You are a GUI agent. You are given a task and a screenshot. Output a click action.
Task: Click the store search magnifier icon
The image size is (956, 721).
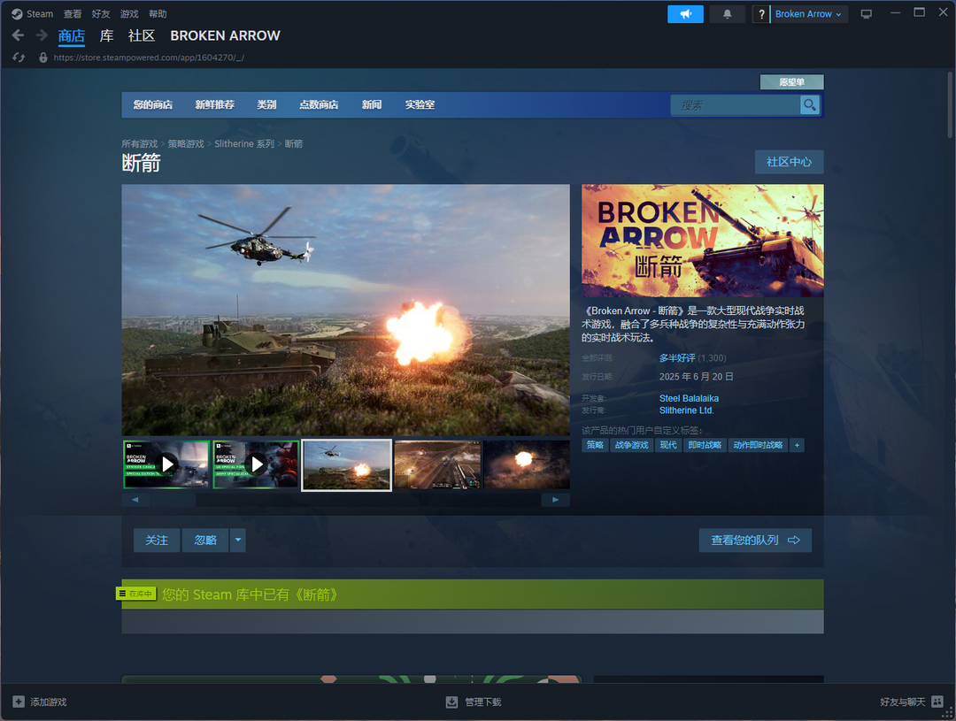point(810,105)
